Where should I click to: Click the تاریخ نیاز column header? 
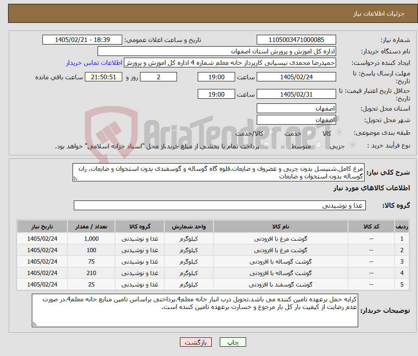(42, 227)
